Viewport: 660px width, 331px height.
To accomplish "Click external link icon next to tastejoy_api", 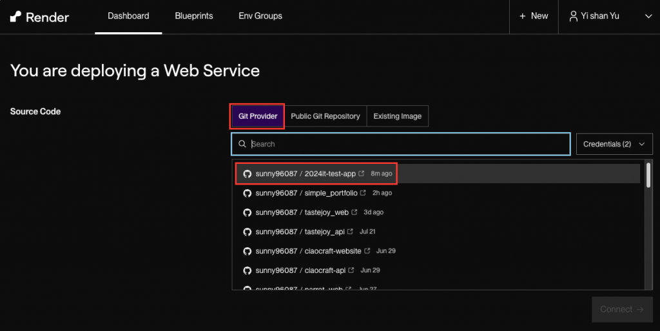I will [350, 232].
